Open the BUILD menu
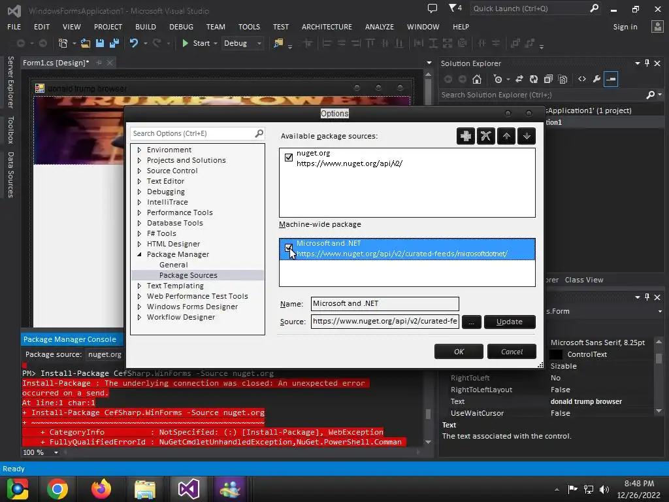The width and height of the screenshot is (669, 502). [x=146, y=27]
